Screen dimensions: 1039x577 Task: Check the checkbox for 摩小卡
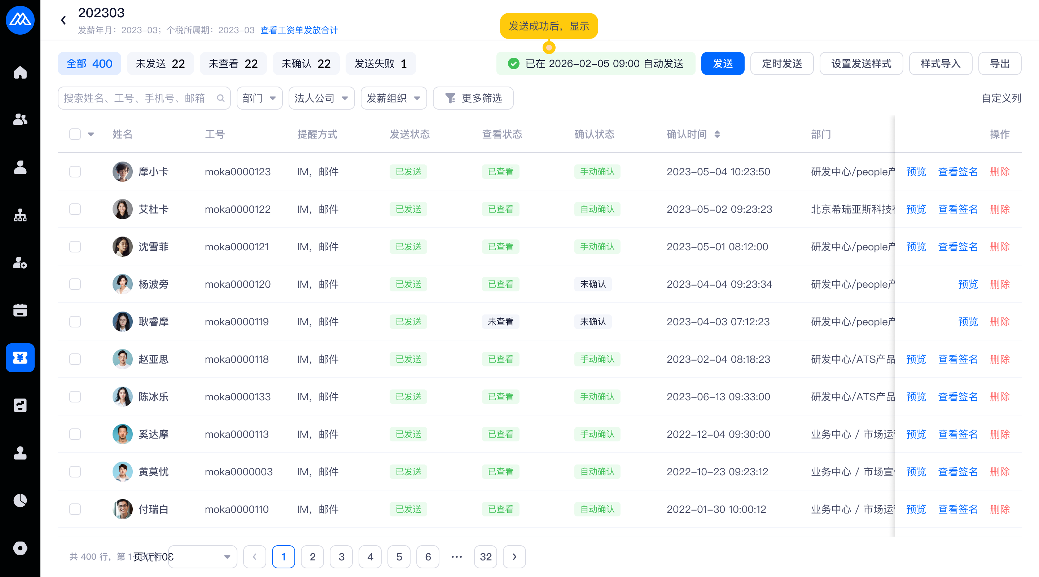tap(75, 172)
